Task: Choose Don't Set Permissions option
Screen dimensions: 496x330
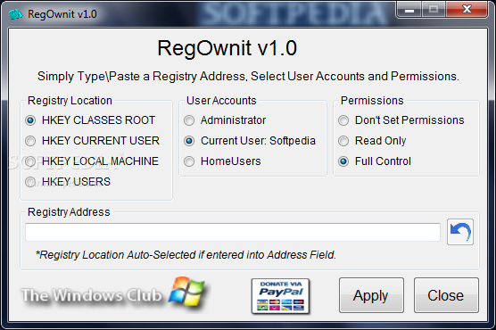Action: pos(401,120)
